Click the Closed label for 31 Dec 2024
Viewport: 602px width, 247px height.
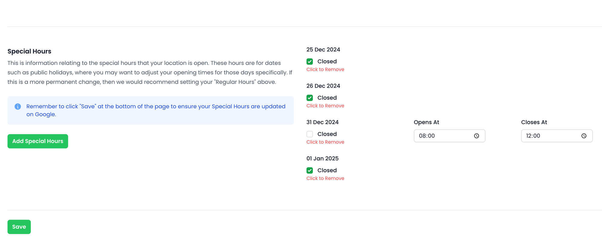click(327, 134)
